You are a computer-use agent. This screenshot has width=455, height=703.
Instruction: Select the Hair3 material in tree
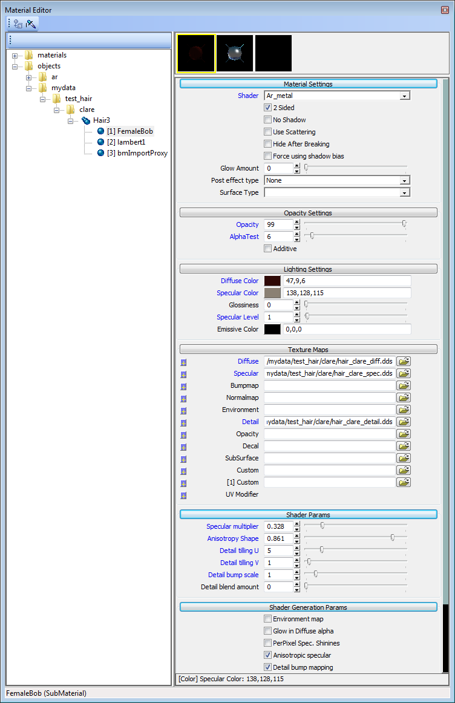pos(101,120)
